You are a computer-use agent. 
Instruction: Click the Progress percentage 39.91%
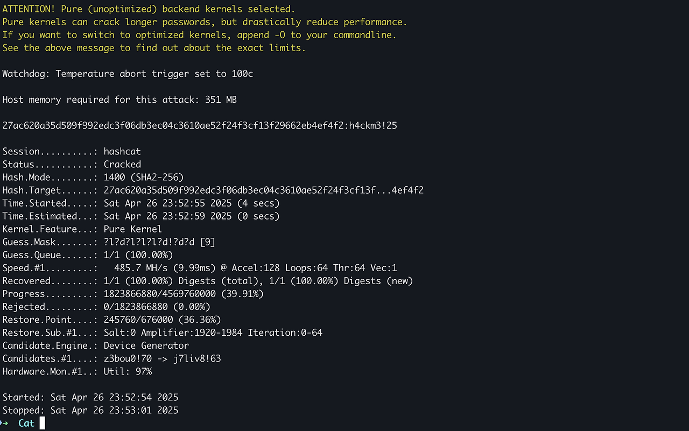(x=245, y=294)
